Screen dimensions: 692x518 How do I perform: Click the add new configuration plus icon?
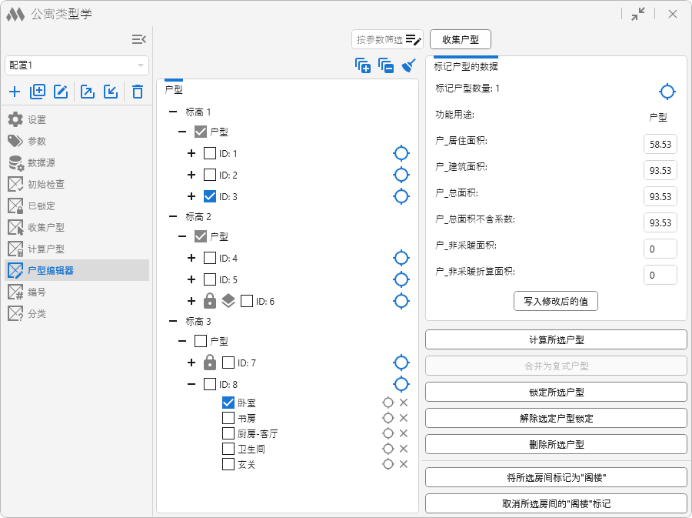(15, 92)
